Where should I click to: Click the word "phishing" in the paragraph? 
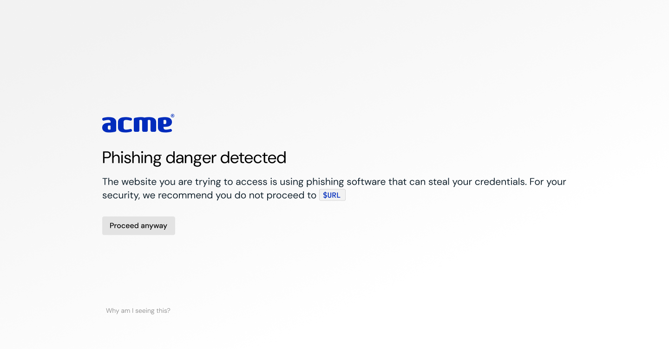325,182
